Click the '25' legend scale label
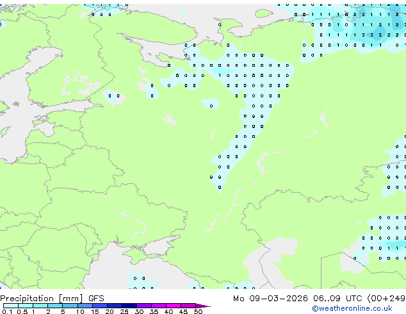The image size is (406, 314). tap(124, 311)
